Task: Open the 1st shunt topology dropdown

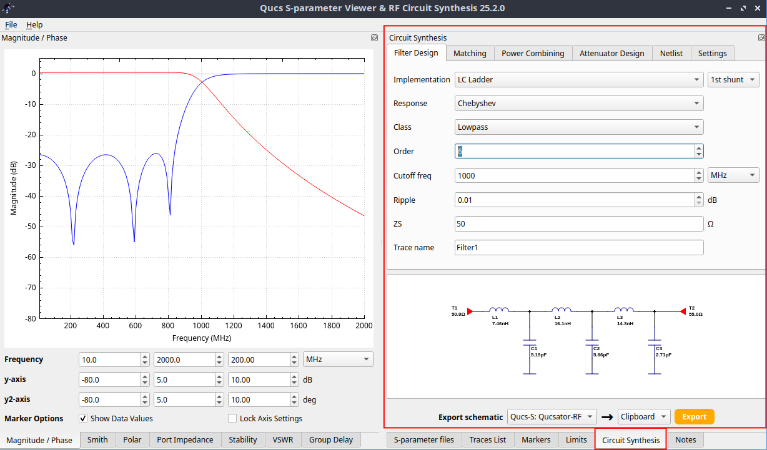Action: pyautogui.click(x=733, y=79)
